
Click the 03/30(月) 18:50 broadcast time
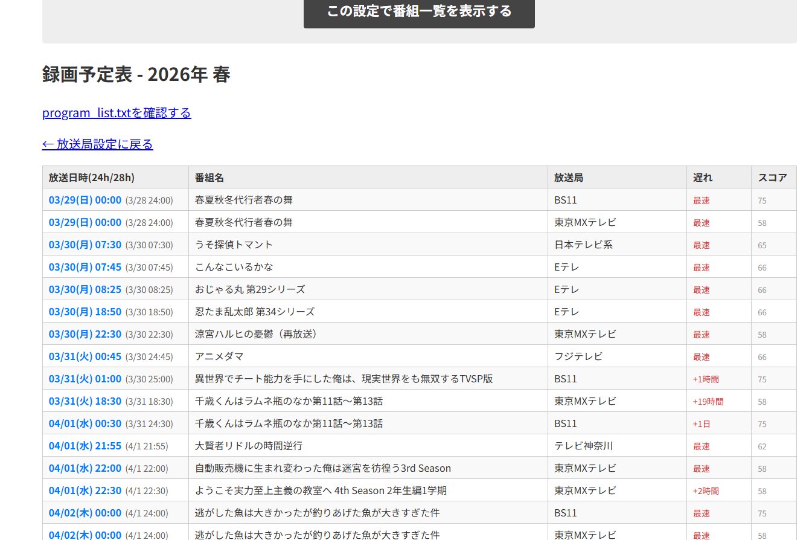pos(85,312)
